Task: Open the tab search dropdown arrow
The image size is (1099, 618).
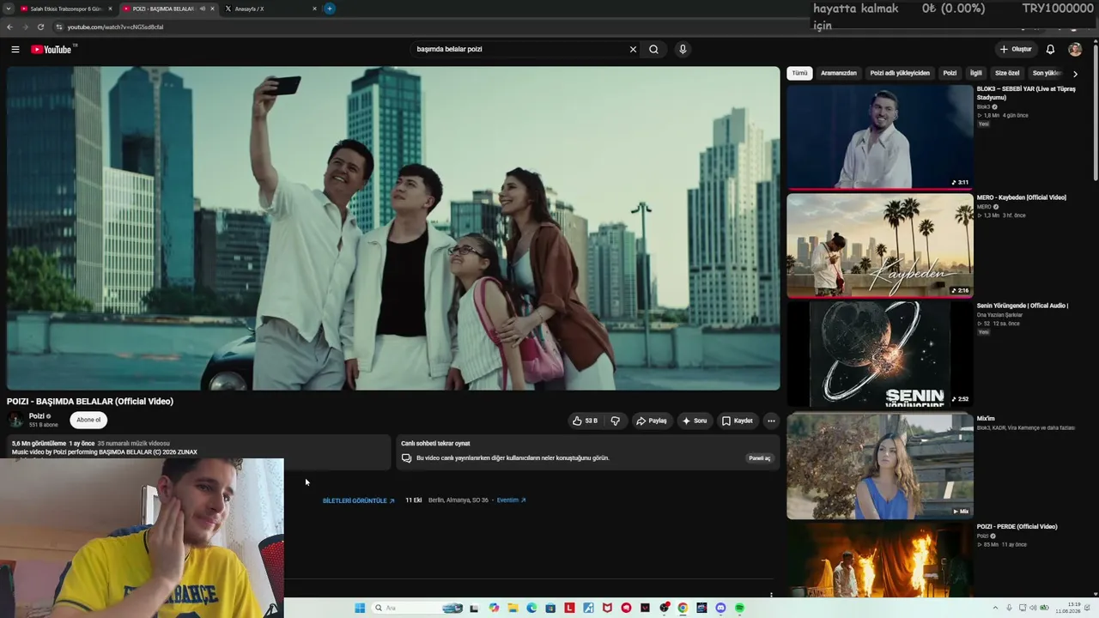Action: pos(8,9)
